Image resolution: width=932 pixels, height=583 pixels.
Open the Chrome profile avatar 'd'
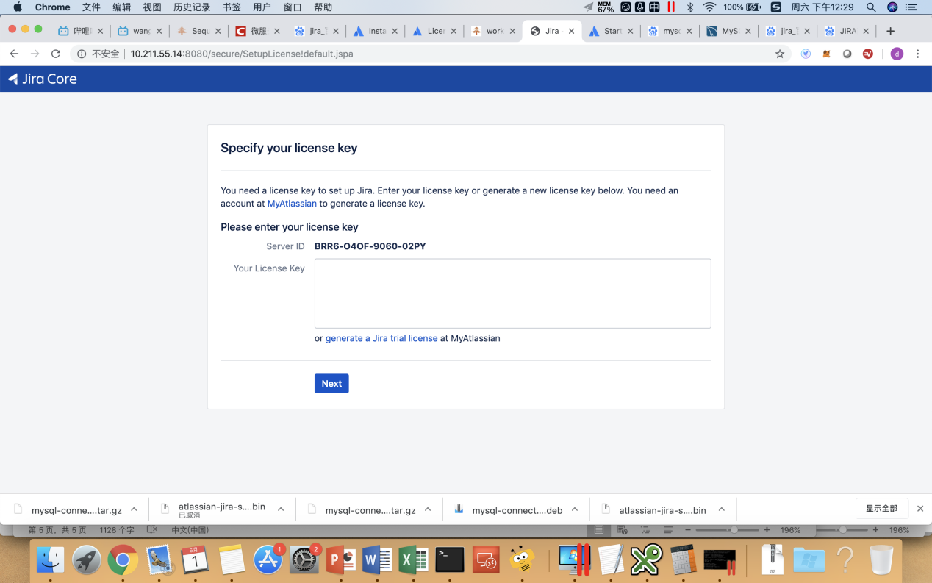tap(897, 54)
